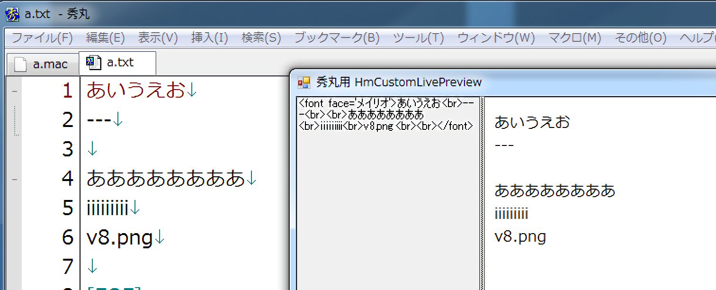Open the ファイル(F) menu
Viewport: 716px width, 290px height.
tap(42, 38)
